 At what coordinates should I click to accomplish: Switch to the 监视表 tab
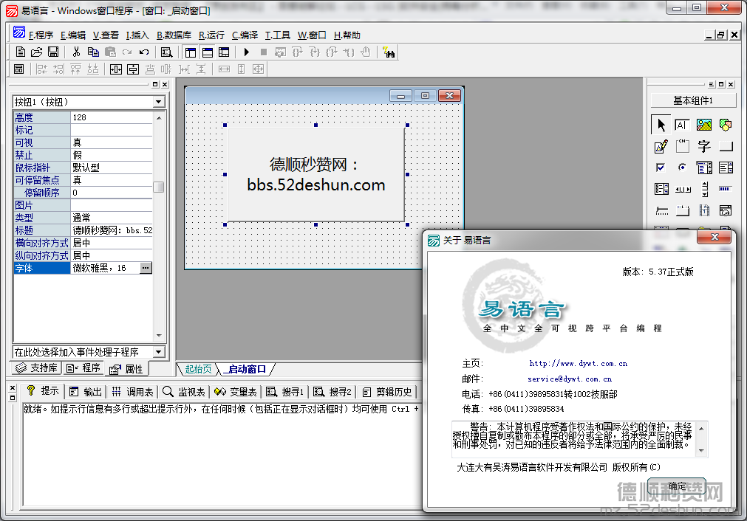[184, 392]
